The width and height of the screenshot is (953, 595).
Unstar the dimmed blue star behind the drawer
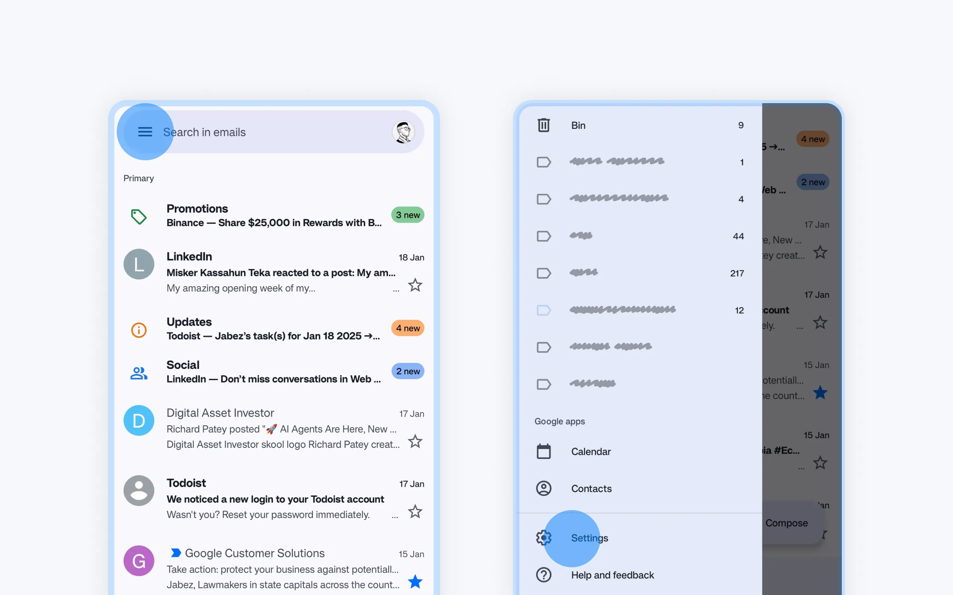coord(820,393)
